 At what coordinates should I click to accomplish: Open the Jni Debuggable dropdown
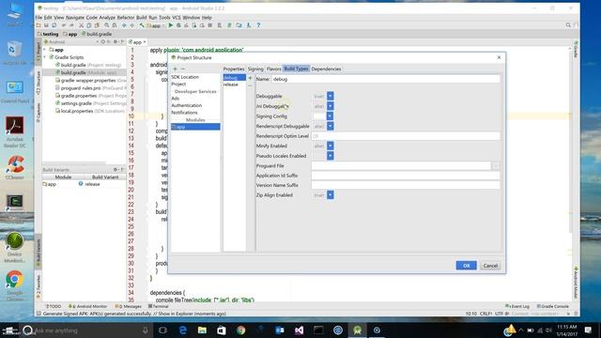[330, 106]
